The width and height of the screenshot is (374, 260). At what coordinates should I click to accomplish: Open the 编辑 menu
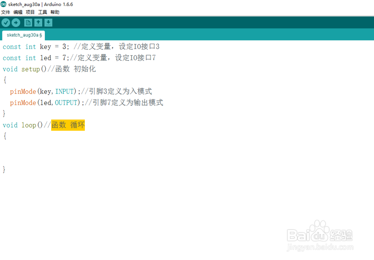(x=18, y=12)
